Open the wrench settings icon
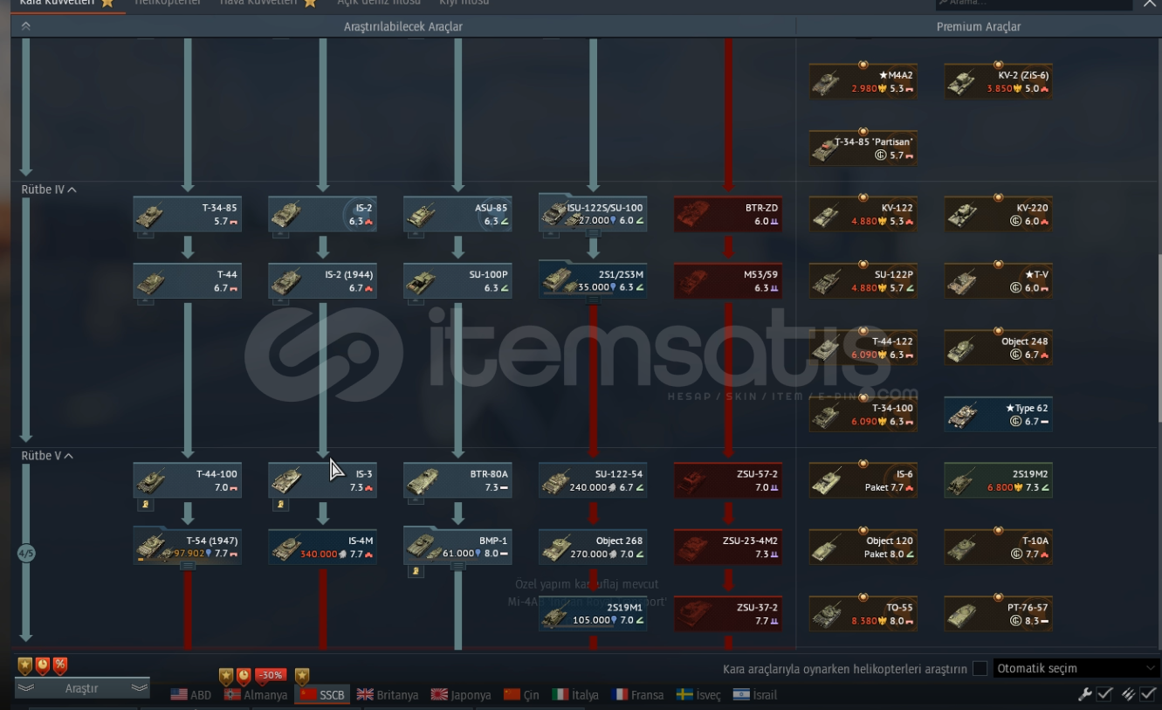The image size is (1162, 710). coord(1085,694)
